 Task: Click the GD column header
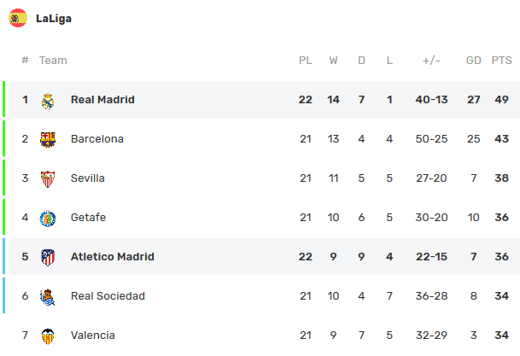(x=473, y=61)
